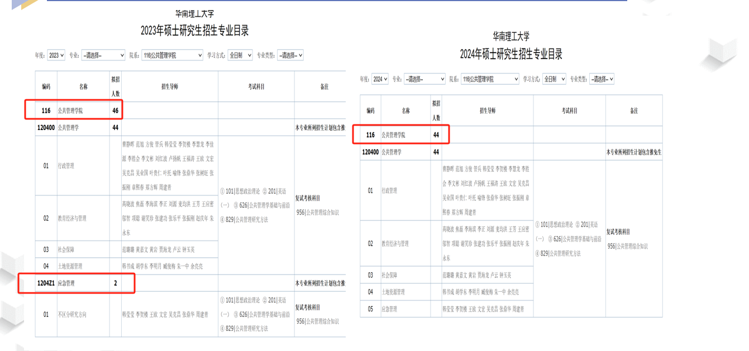Click the 编码 column header in 2024 table

click(x=370, y=110)
